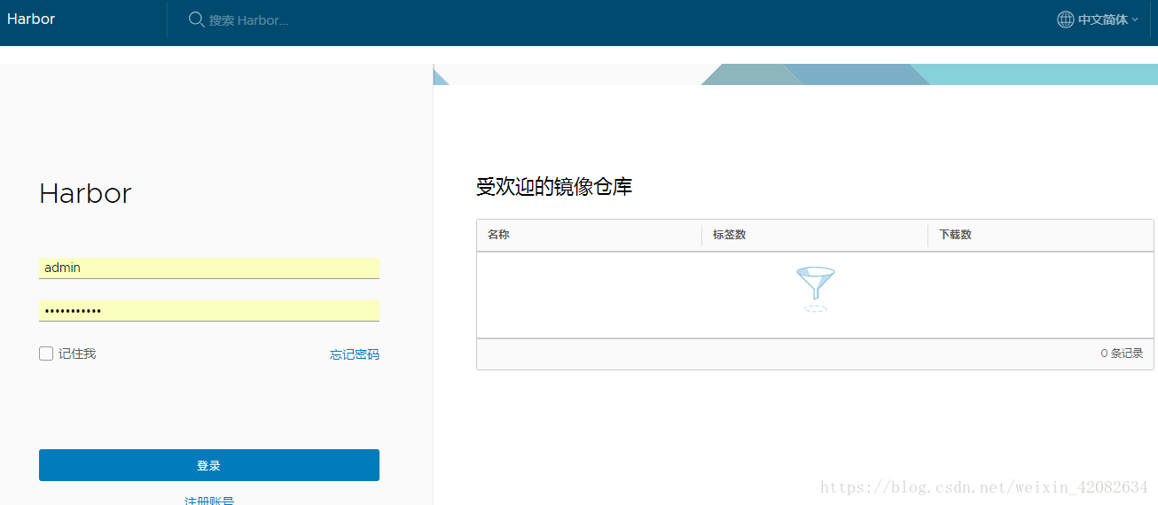Open the 中文简体 language dropdown
This screenshot has height=505, width=1158.
pyautogui.click(x=1107, y=19)
